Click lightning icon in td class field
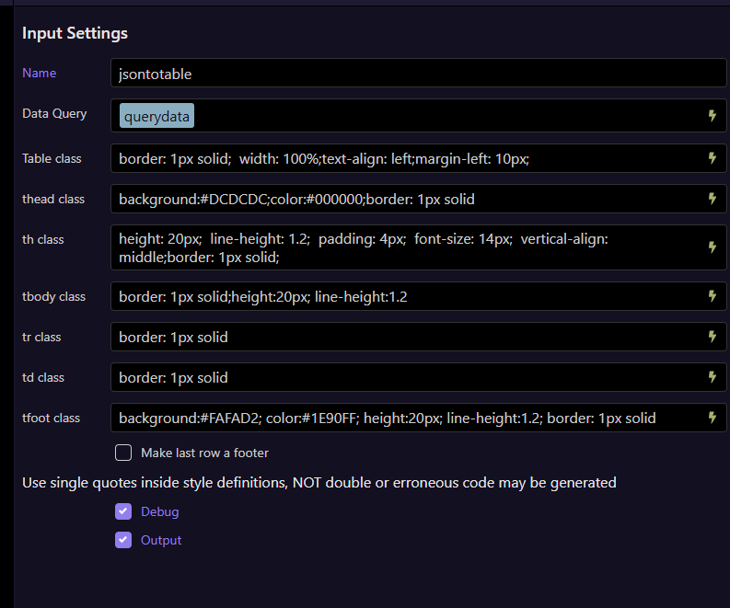The width and height of the screenshot is (730, 608). pyautogui.click(x=712, y=377)
